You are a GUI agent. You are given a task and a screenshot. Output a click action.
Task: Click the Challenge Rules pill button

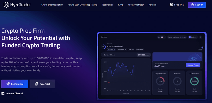tap(140, 49)
